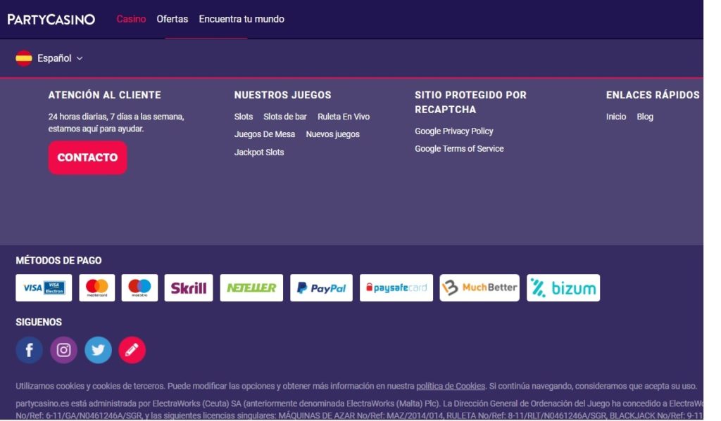The image size is (721, 421).
Task: Open the Ruleta En Vivo link
Action: pos(344,117)
